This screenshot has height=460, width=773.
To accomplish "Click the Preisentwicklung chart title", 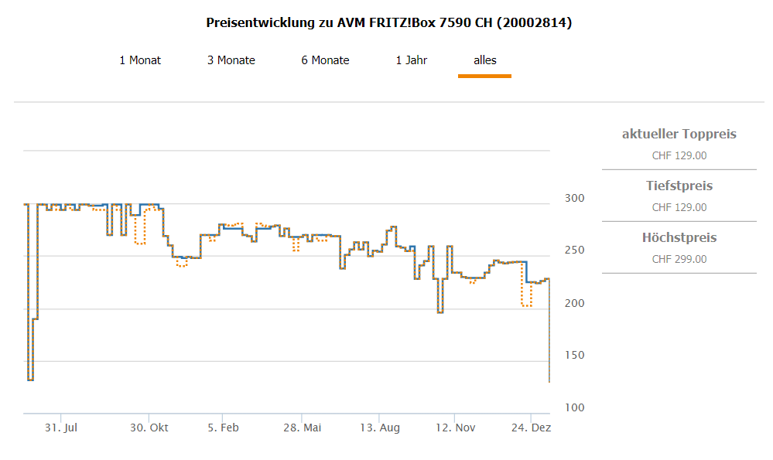I will tap(389, 23).
